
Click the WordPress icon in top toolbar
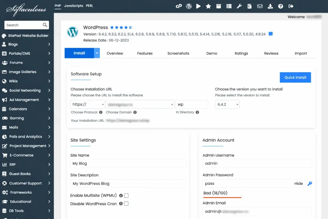(189, 6)
